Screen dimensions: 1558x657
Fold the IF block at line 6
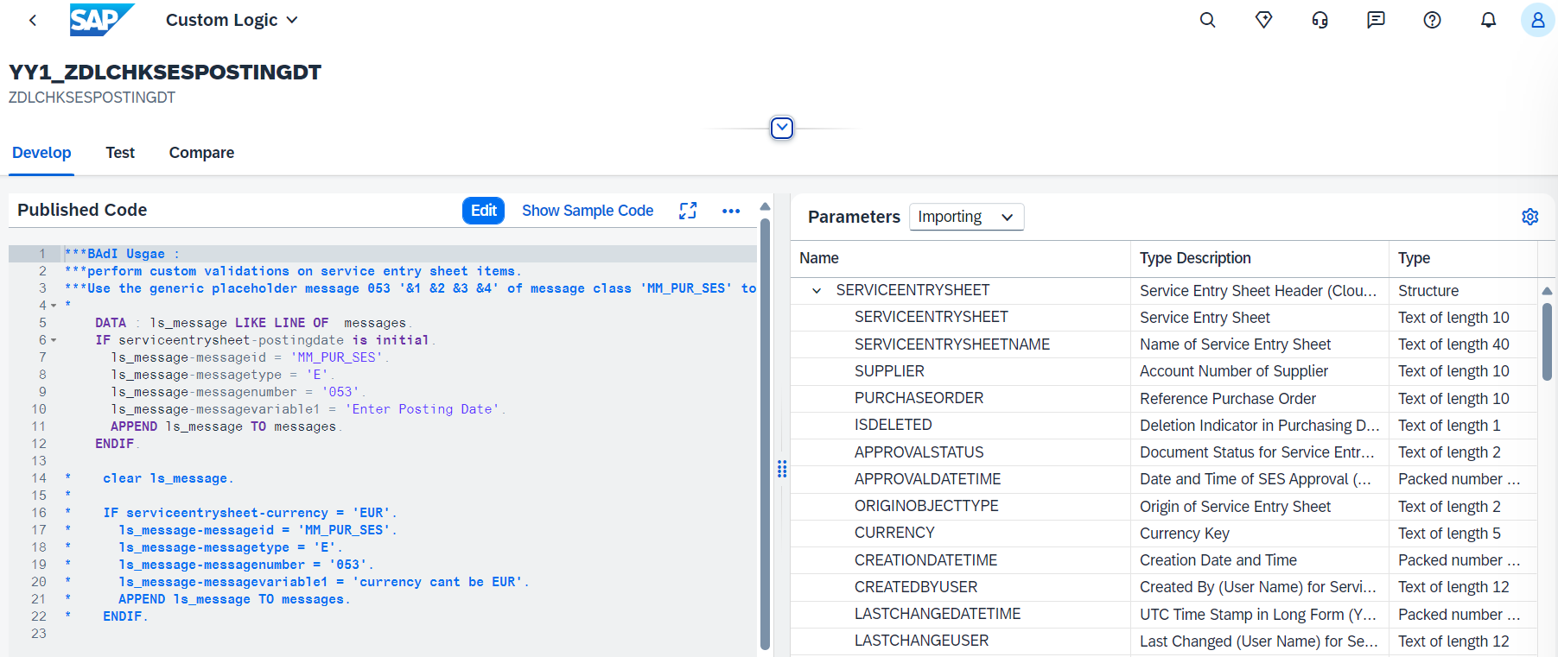(x=54, y=340)
